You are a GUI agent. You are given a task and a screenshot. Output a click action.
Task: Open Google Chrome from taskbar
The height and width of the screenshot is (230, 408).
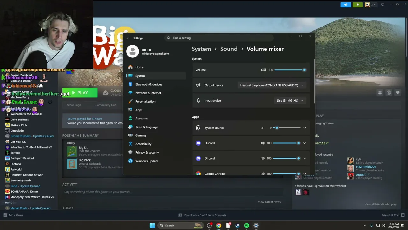click(x=218, y=226)
